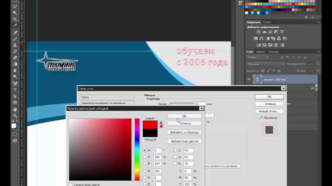The image size is (332, 186).
Task: Click the trash icon in Swatches panel
Action: click(313, 17)
